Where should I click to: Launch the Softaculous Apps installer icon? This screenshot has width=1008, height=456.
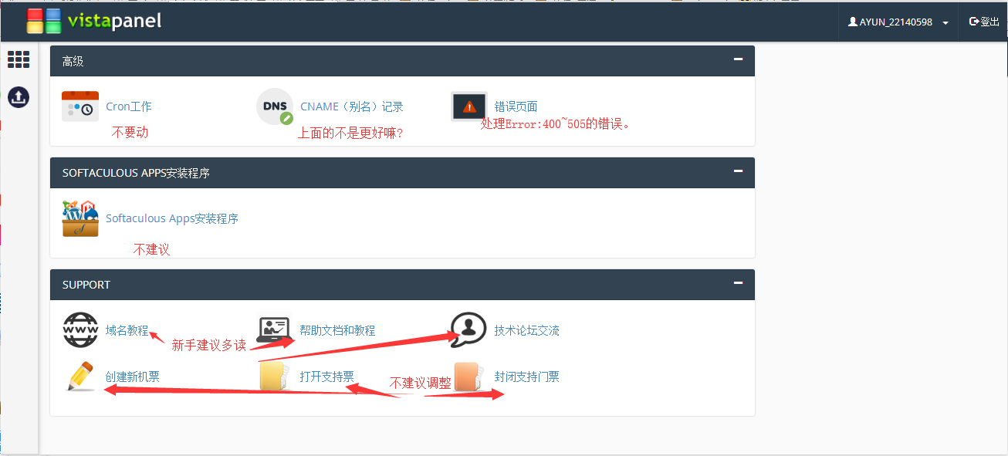[x=80, y=218]
